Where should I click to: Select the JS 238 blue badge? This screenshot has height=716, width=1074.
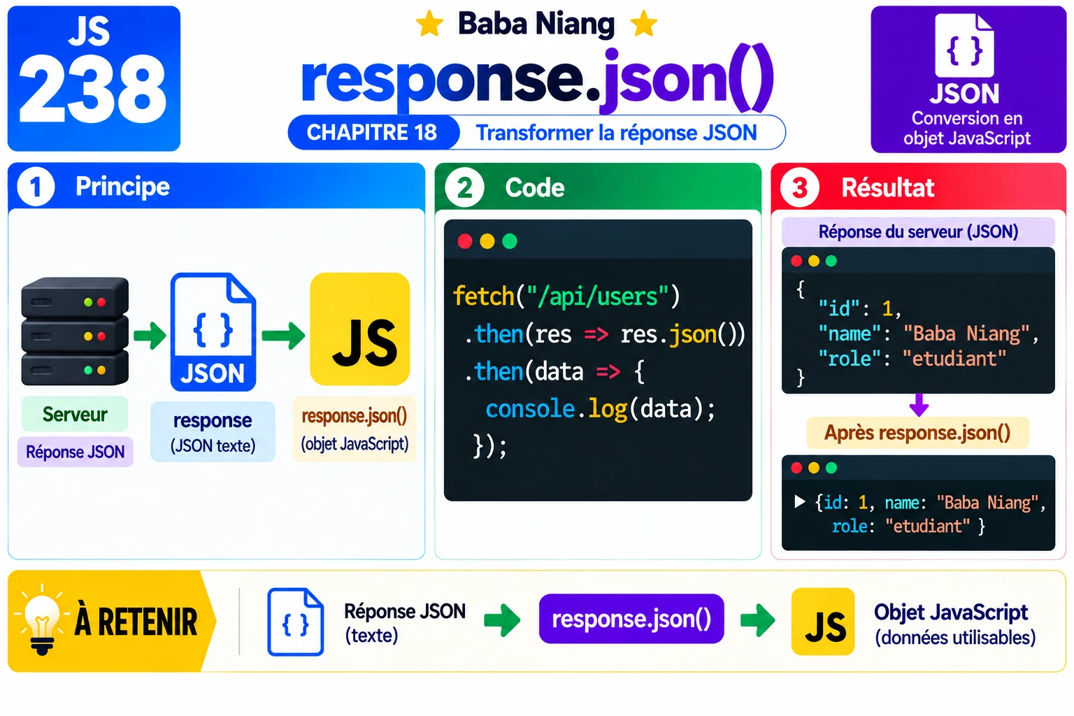94,78
